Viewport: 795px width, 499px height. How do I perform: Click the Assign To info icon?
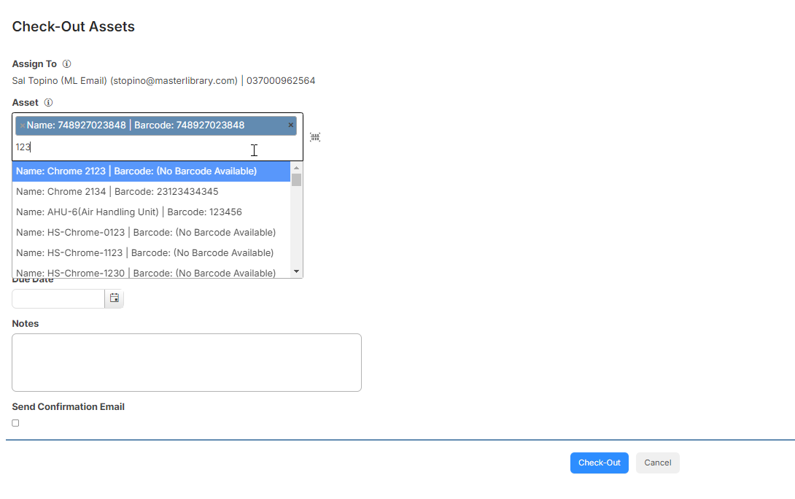(x=66, y=64)
